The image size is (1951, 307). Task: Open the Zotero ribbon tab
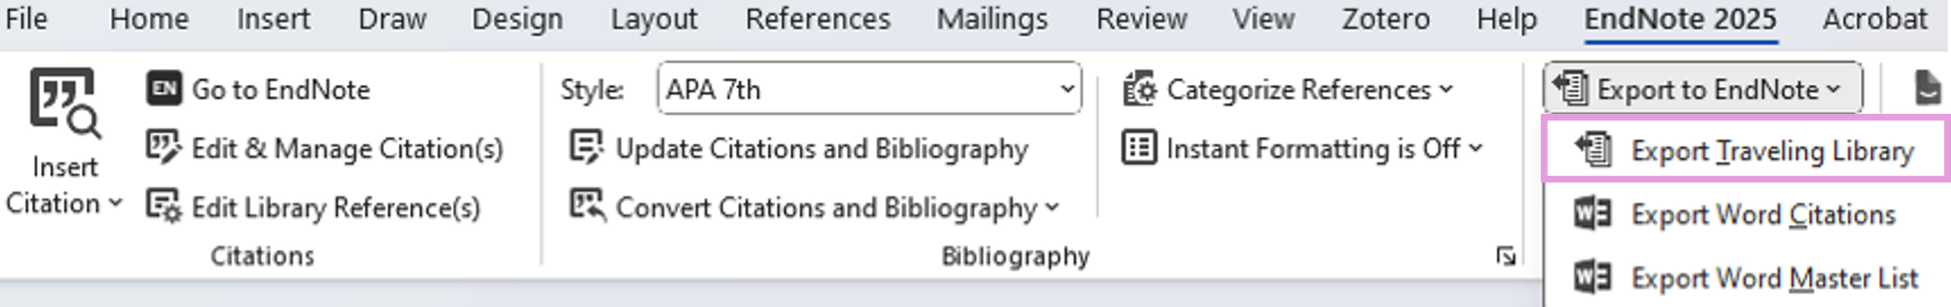(1385, 19)
